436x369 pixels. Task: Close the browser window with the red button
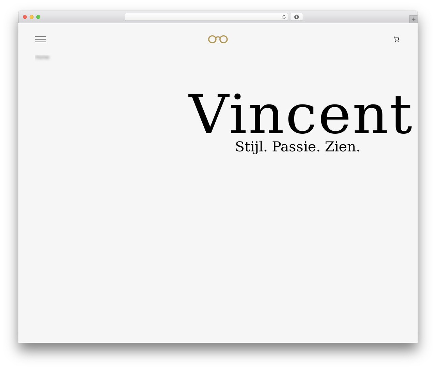(25, 17)
